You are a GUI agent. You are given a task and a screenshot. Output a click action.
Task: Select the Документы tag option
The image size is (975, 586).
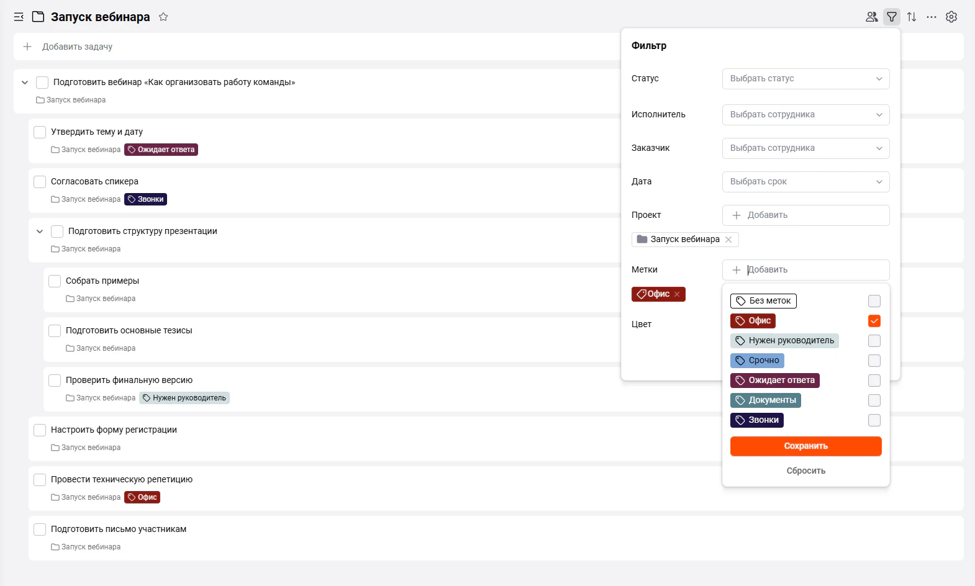pyautogui.click(x=766, y=400)
